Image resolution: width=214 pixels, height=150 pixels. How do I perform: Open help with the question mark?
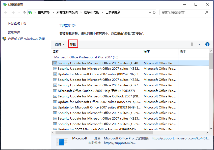(x=207, y=44)
